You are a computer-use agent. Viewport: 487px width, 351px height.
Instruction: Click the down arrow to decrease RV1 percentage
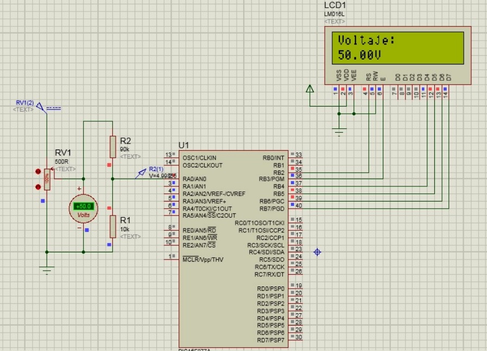[x=38, y=186]
